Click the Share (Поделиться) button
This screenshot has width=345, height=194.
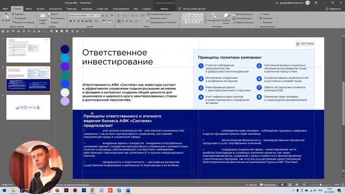(333, 9)
